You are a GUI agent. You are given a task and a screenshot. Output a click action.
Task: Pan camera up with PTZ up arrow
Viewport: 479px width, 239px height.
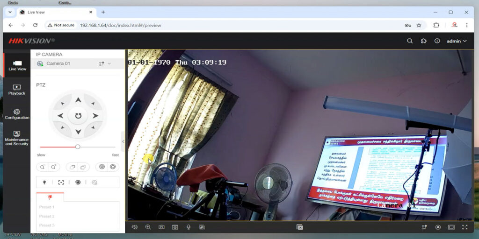[x=78, y=100]
